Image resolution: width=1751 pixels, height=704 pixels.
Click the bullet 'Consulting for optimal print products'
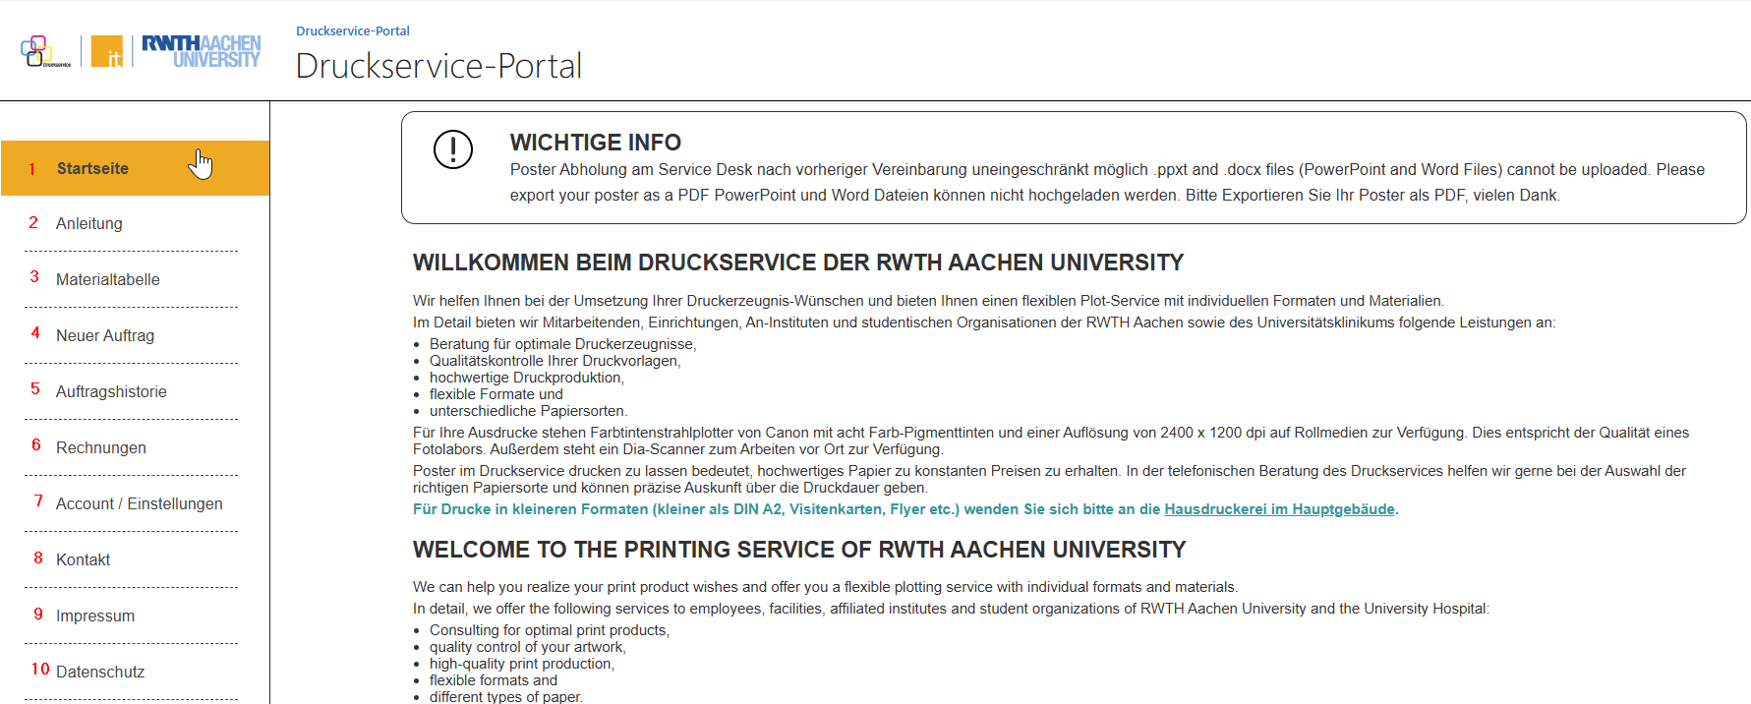pyautogui.click(x=550, y=630)
